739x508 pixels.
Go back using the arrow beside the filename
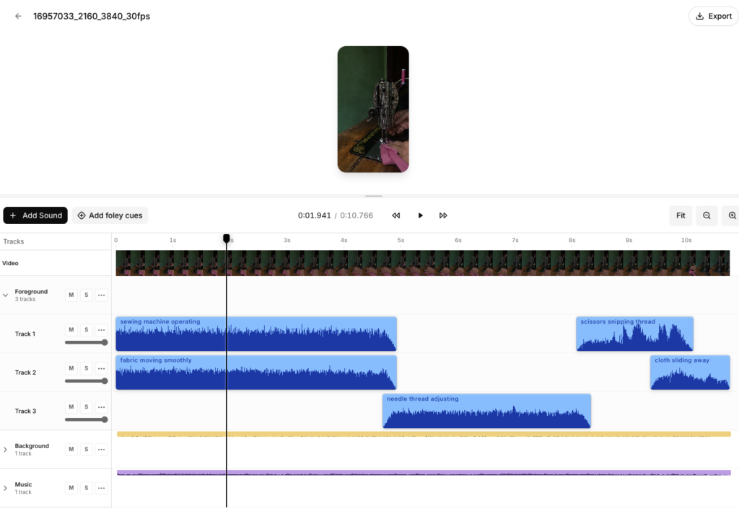click(x=18, y=16)
